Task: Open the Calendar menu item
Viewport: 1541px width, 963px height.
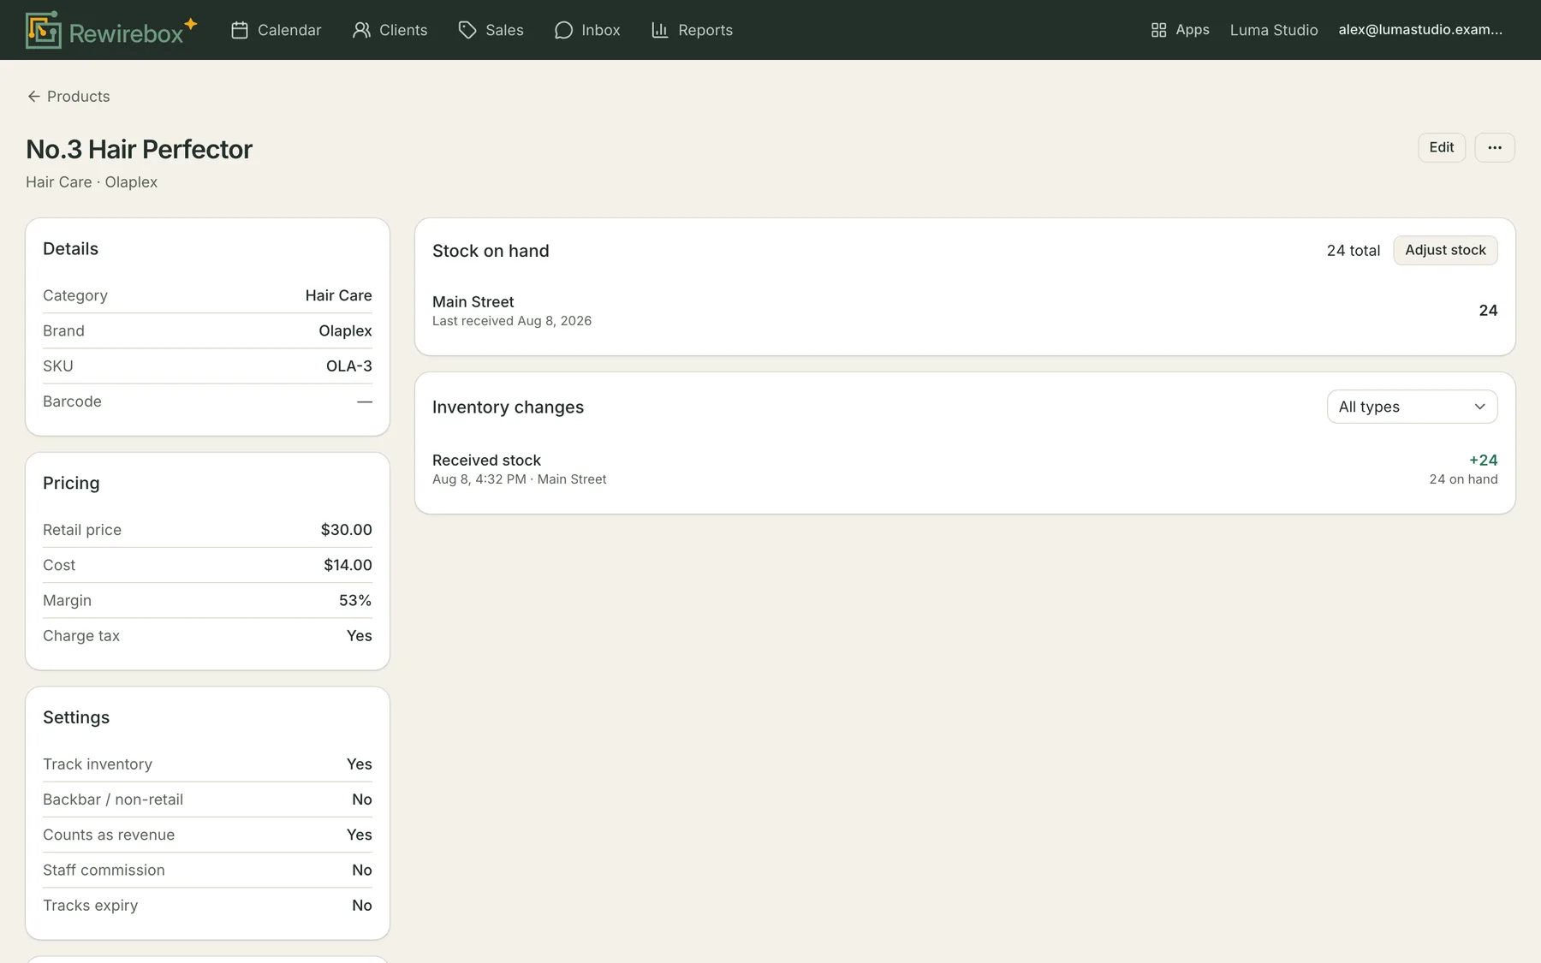Action: [x=277, y=30]
